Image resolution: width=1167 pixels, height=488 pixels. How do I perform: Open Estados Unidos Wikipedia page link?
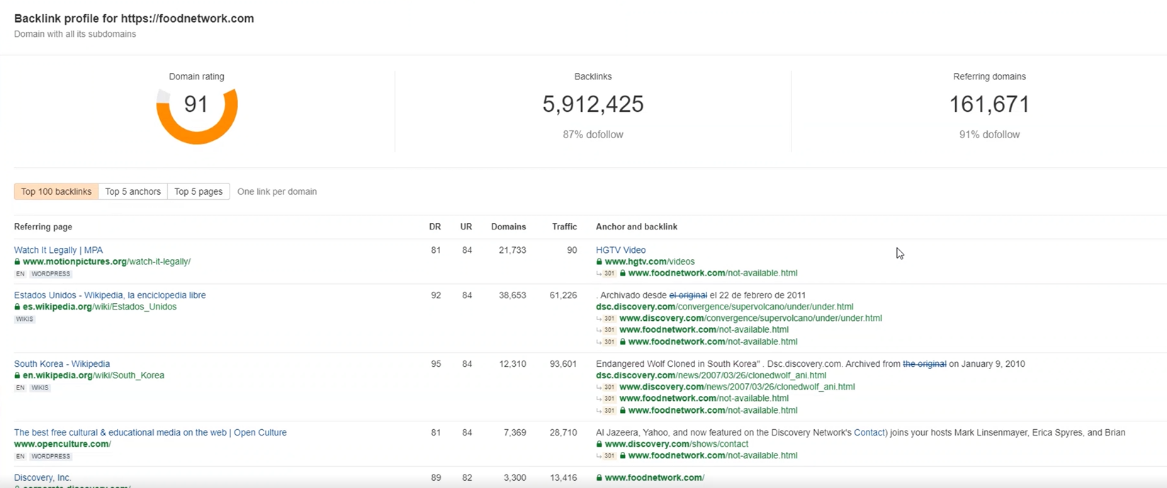(110, 295)
